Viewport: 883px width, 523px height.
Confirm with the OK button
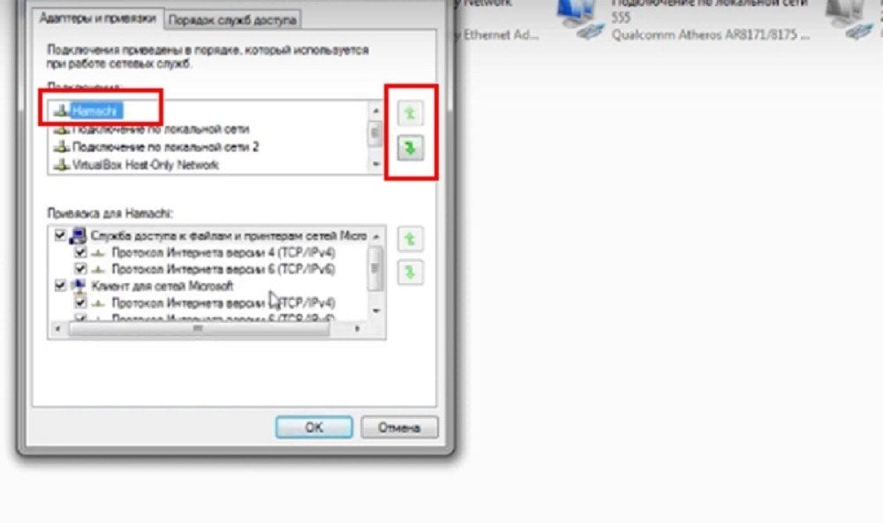(313, 428)
